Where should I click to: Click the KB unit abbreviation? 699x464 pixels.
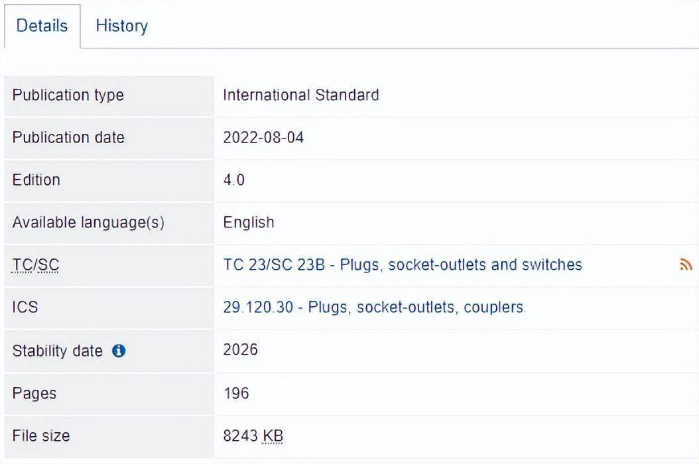pos(273,436)
